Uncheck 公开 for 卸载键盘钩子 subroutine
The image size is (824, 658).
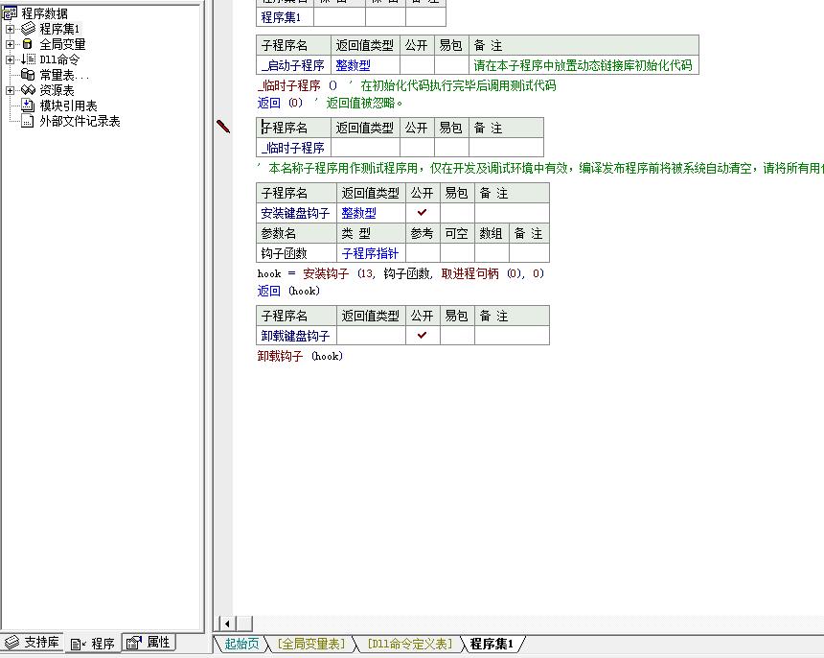[422, 336]
